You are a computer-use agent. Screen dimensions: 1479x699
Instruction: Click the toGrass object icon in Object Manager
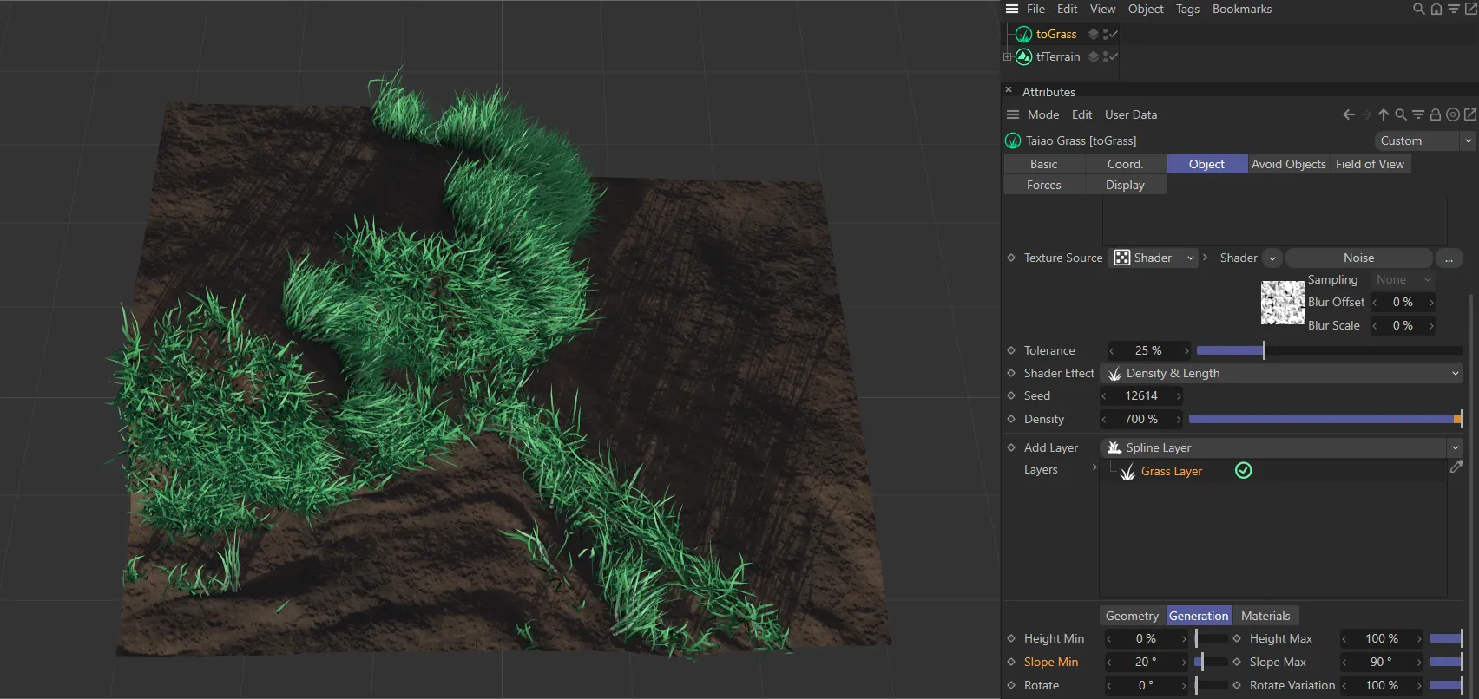tap(1023, 35)
